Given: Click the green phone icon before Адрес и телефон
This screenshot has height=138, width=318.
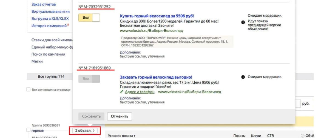Looking at the screenshot, I should point(122,92).
